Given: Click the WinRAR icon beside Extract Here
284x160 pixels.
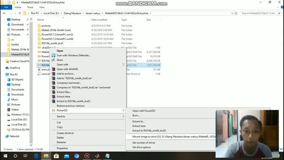Looking at the screenshot, I should click(x=53, y=96).
